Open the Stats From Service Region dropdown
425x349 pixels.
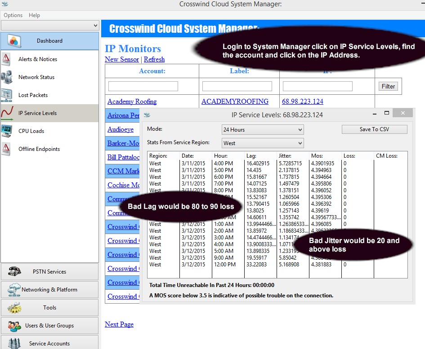point(263,143)
